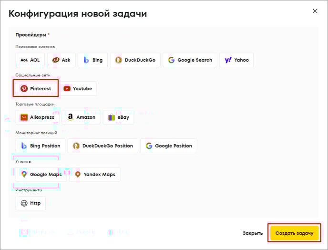Choose Google Maps utility
Image resolution: width=328 pixels, height=250 pixels.
tap(41, 175)
